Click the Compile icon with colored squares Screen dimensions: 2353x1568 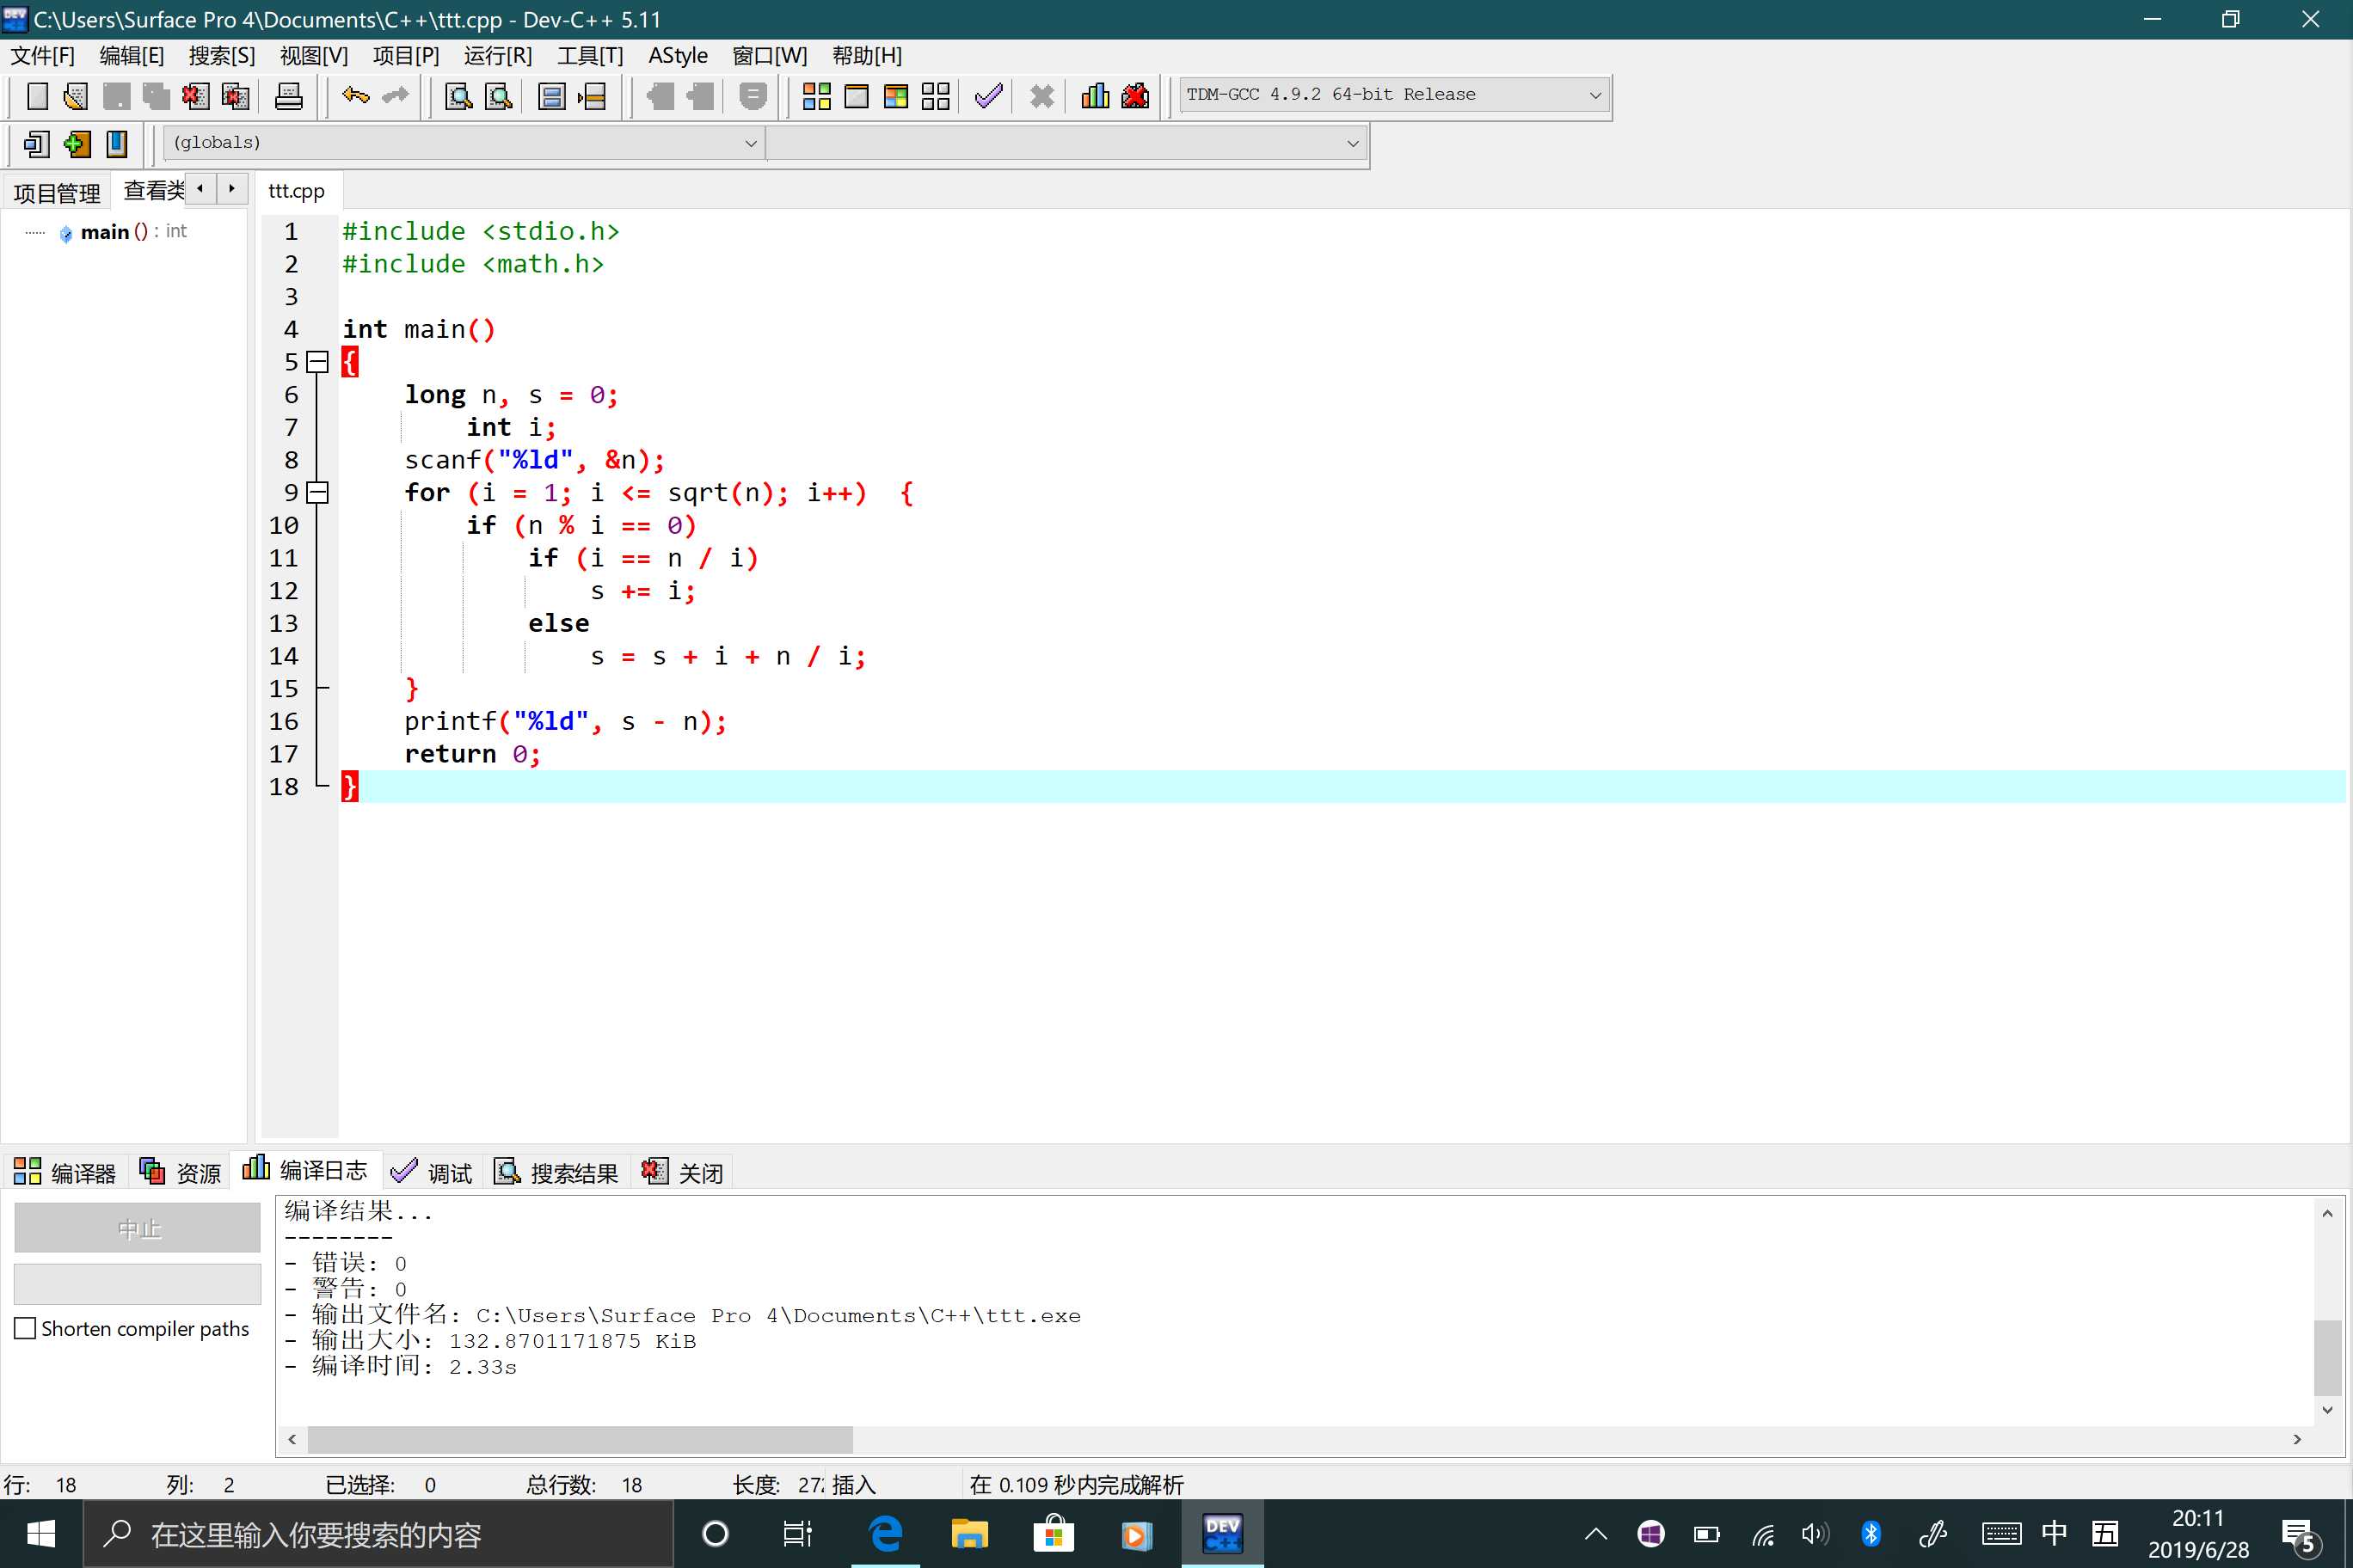(816, 96)
